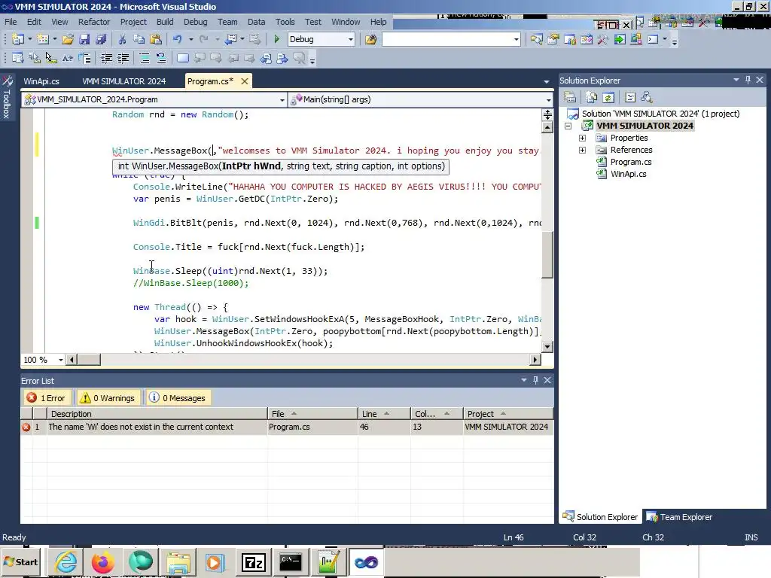
Task: Open the 100 % zoom dropdown
Action: click(61, 360)
